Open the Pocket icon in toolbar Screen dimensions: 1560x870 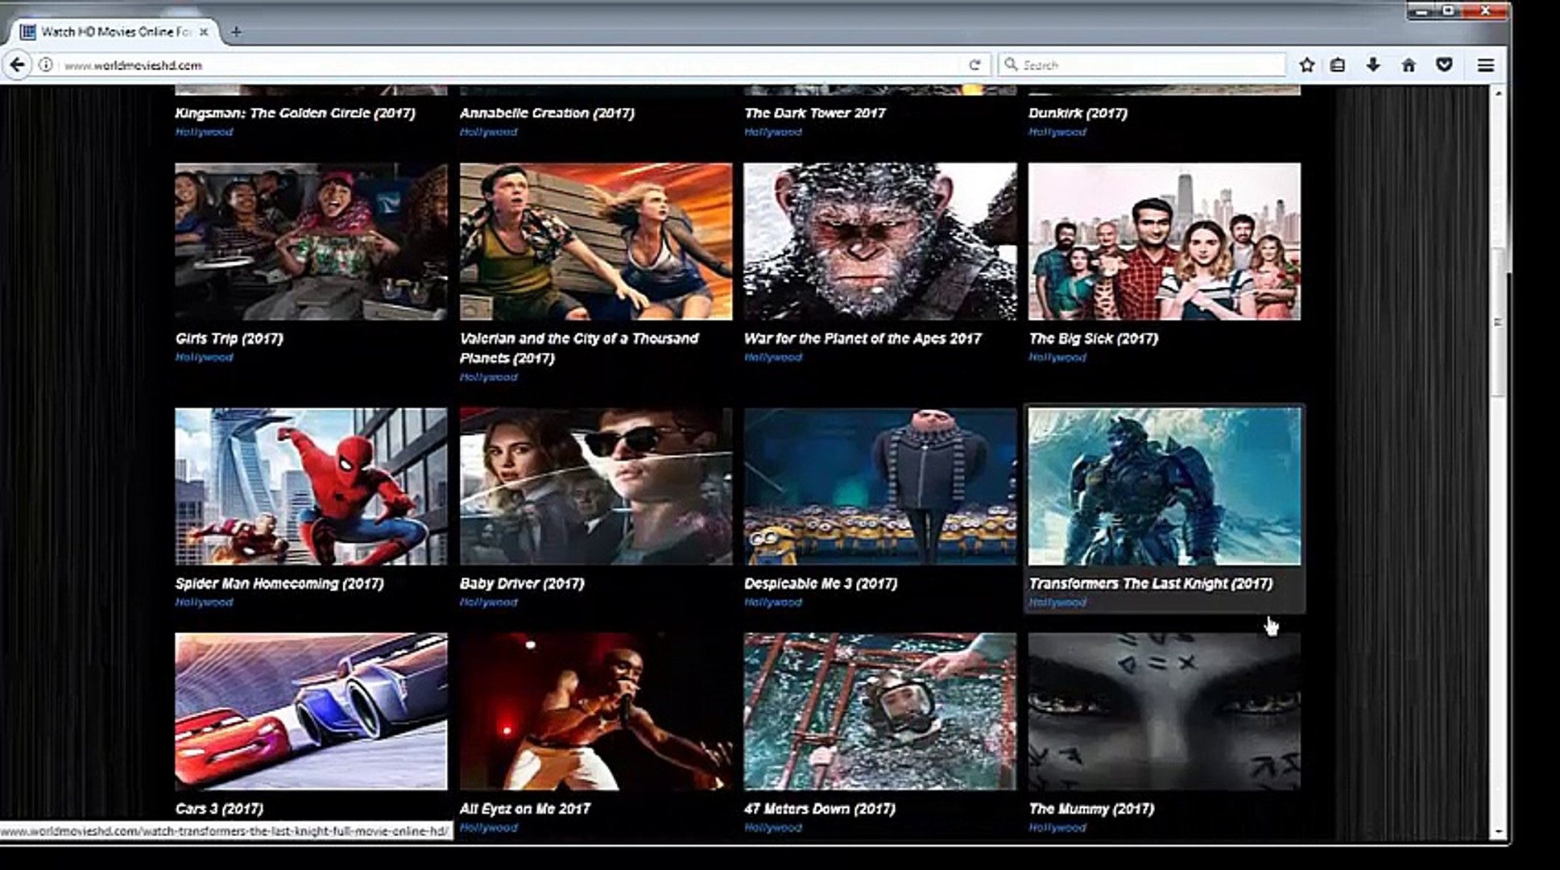[x=1444, y=64]
